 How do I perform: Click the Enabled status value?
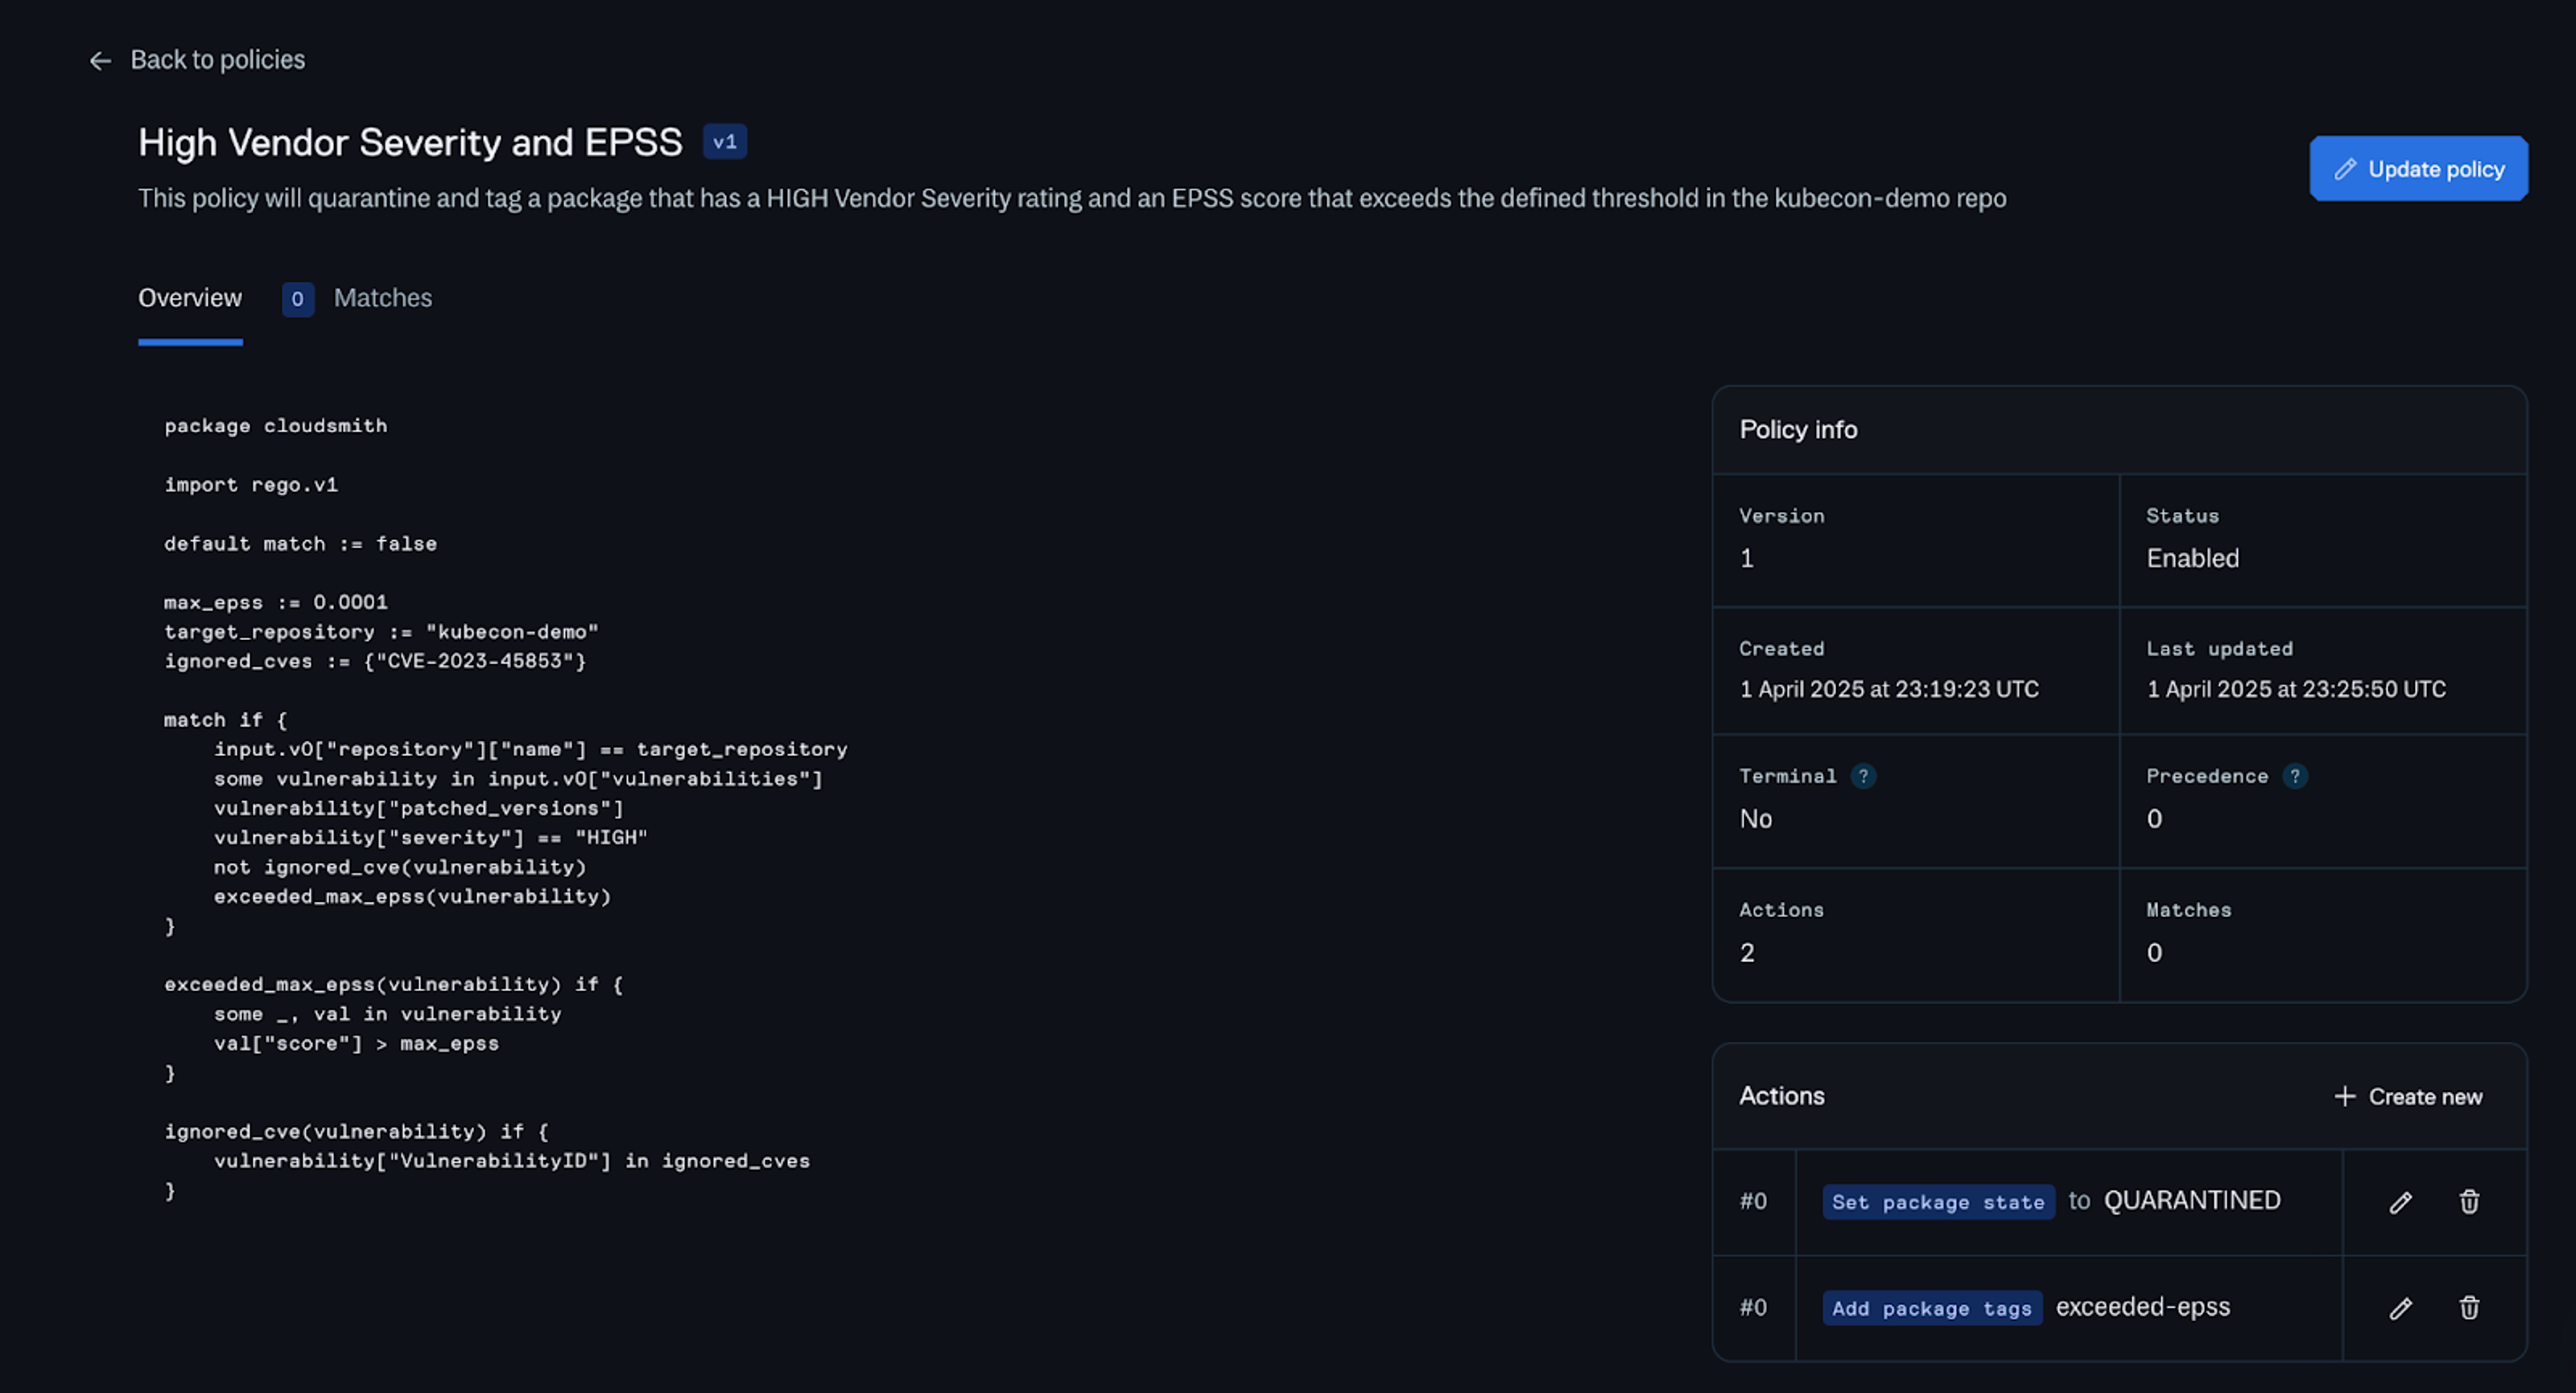point(2192,558)
